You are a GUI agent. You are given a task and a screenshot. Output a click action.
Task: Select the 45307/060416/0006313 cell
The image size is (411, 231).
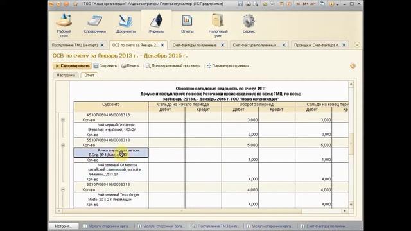click(x=111, y=115)
